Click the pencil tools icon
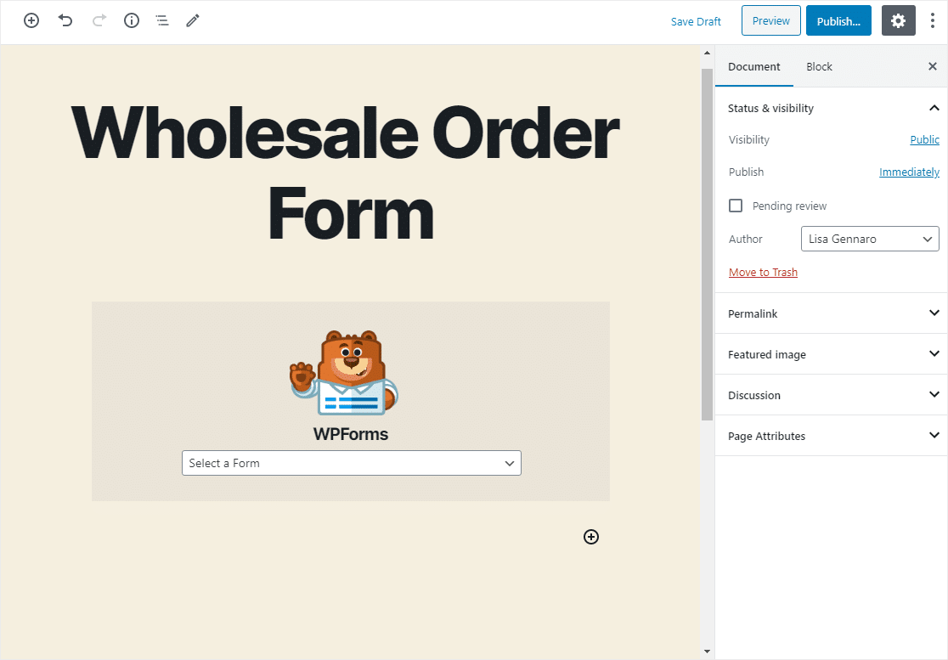 pos(192,20)
